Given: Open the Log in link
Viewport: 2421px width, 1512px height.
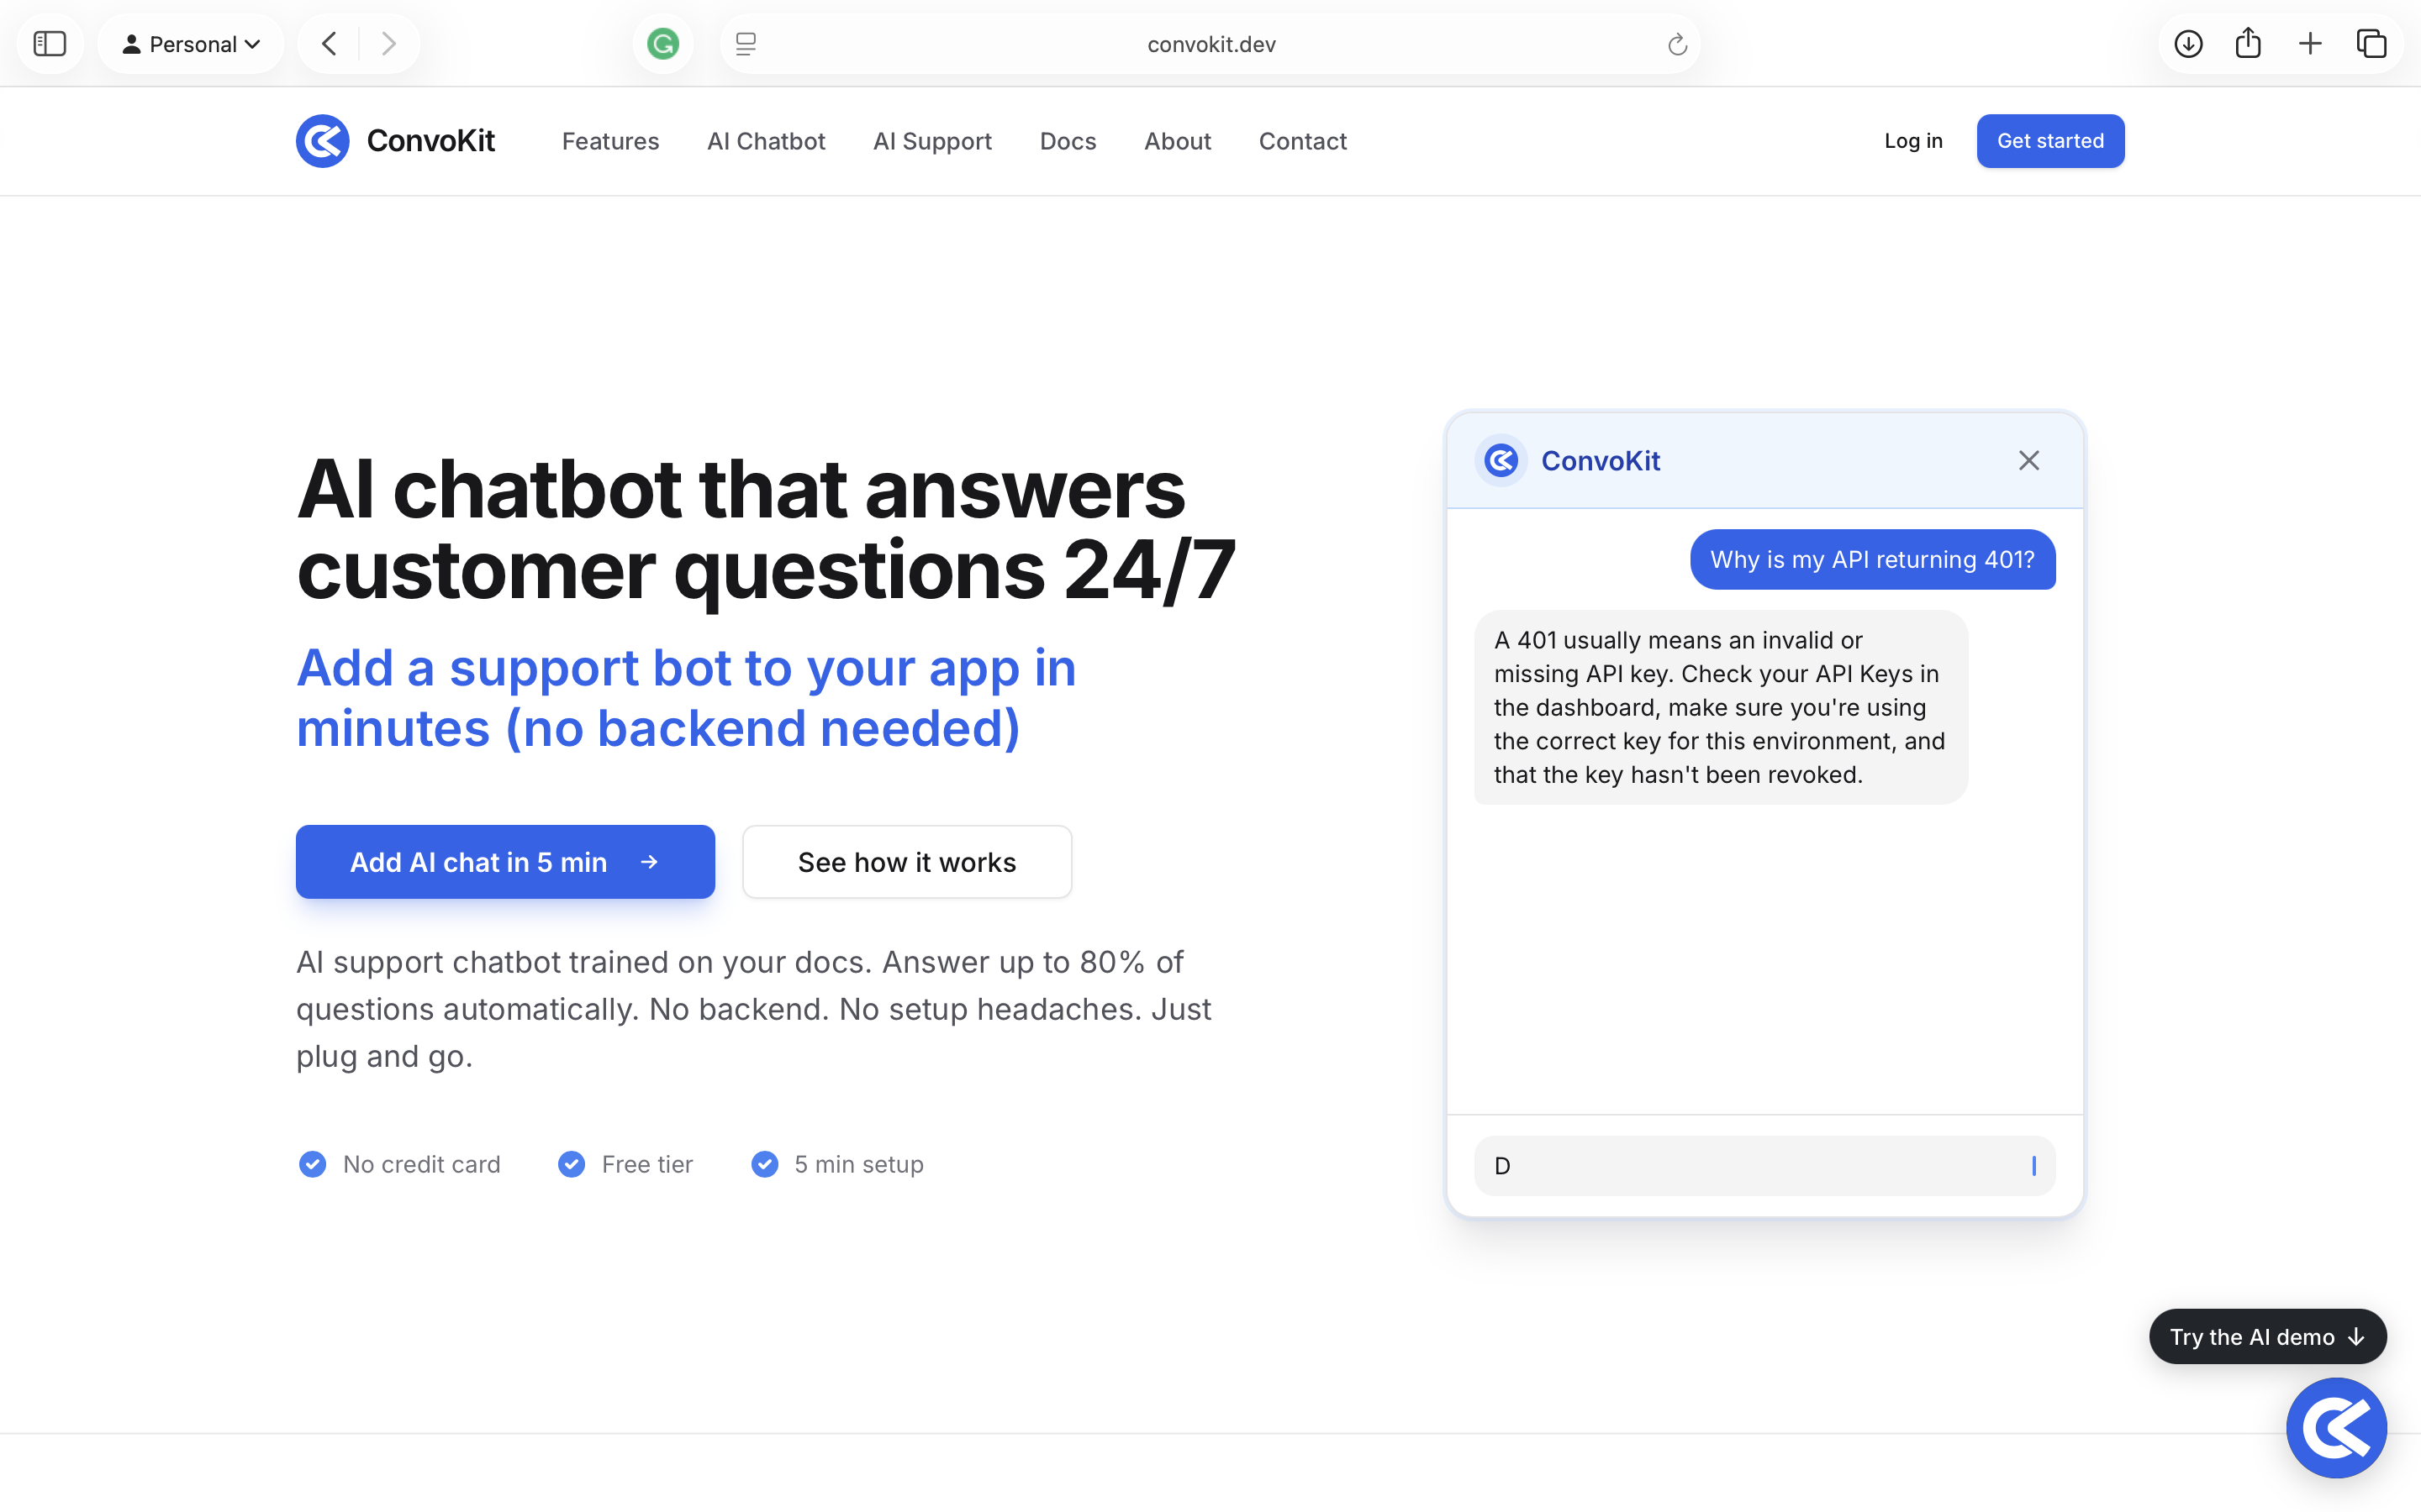Looking at the screenshot, I should pos(1912,141).
